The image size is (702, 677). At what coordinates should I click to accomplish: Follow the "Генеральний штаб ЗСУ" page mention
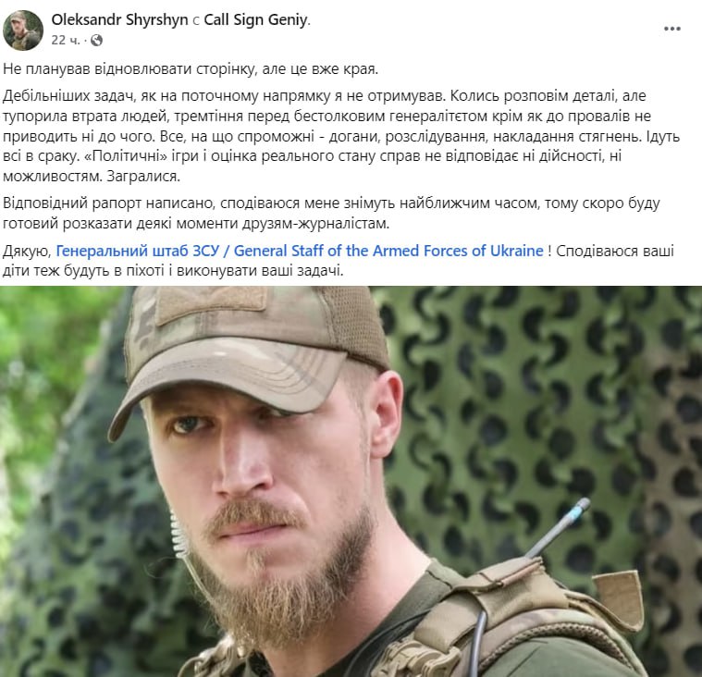[138, 251]
